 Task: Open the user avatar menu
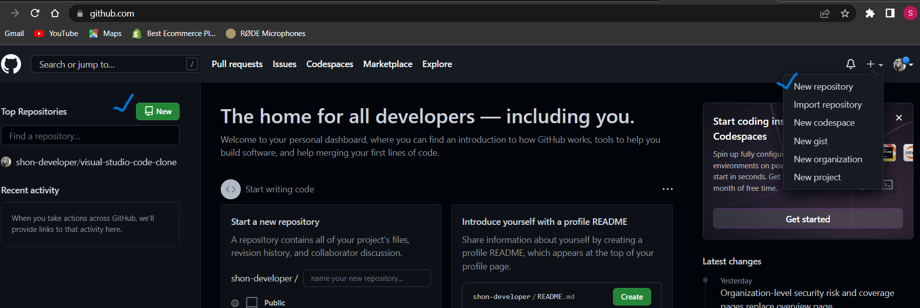(x=903, y=64)
